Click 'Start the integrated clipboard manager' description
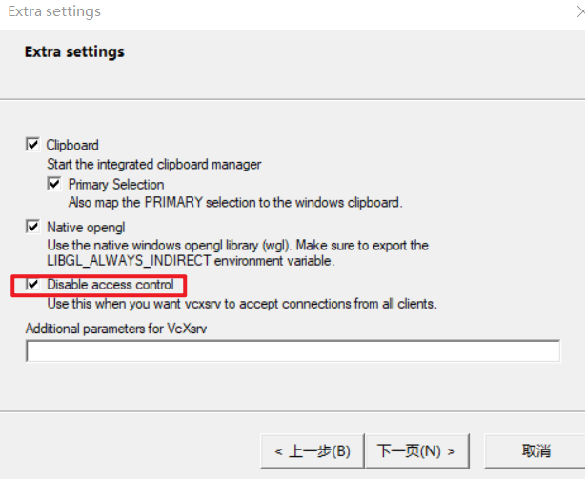The height and width of the screenshot is (479, 585). 154,165
